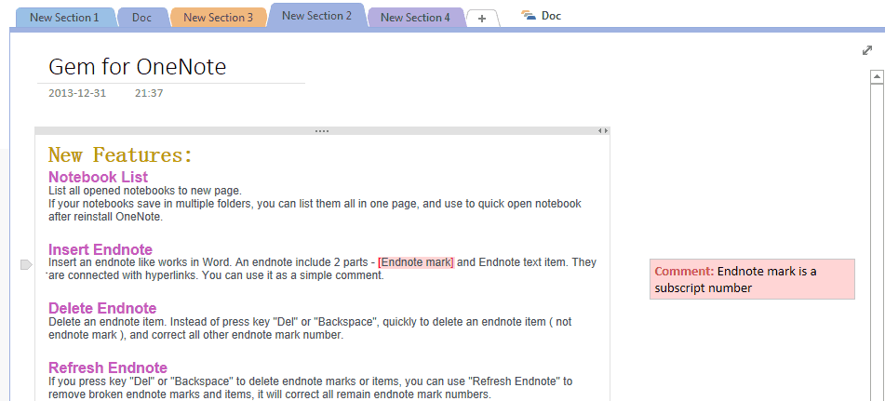Open the Doc section tab
Viewport: 885px width, 401px height.
[x=142, y=18]
